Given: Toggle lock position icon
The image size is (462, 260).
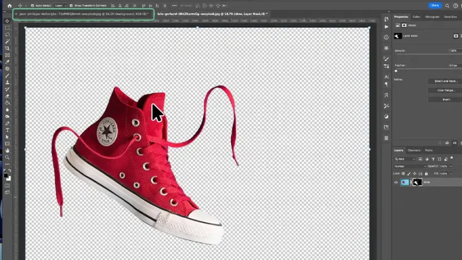Looking at the screenshot, I should pyautogui.click(x=415, y=174).
